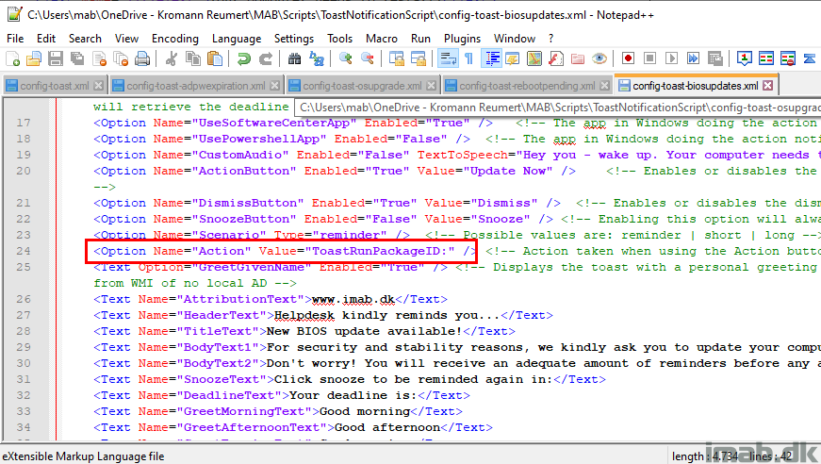Viewport: 821px width, 464px height.
Task: Open Find dialog via binoculars icon
Action: click(295, 58)
